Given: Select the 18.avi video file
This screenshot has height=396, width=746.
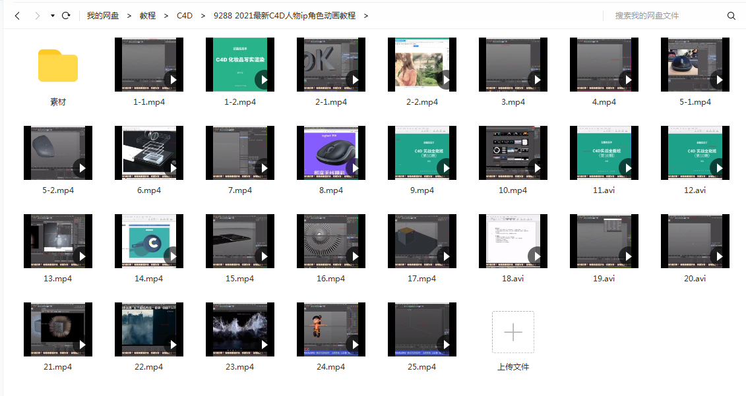Looking at the screenshot, I should pyautogui.click(x=513, y=240).
